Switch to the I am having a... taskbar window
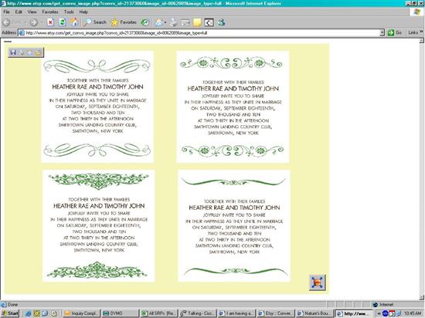This screenshot has height=318, width=425. pos(236,313)
